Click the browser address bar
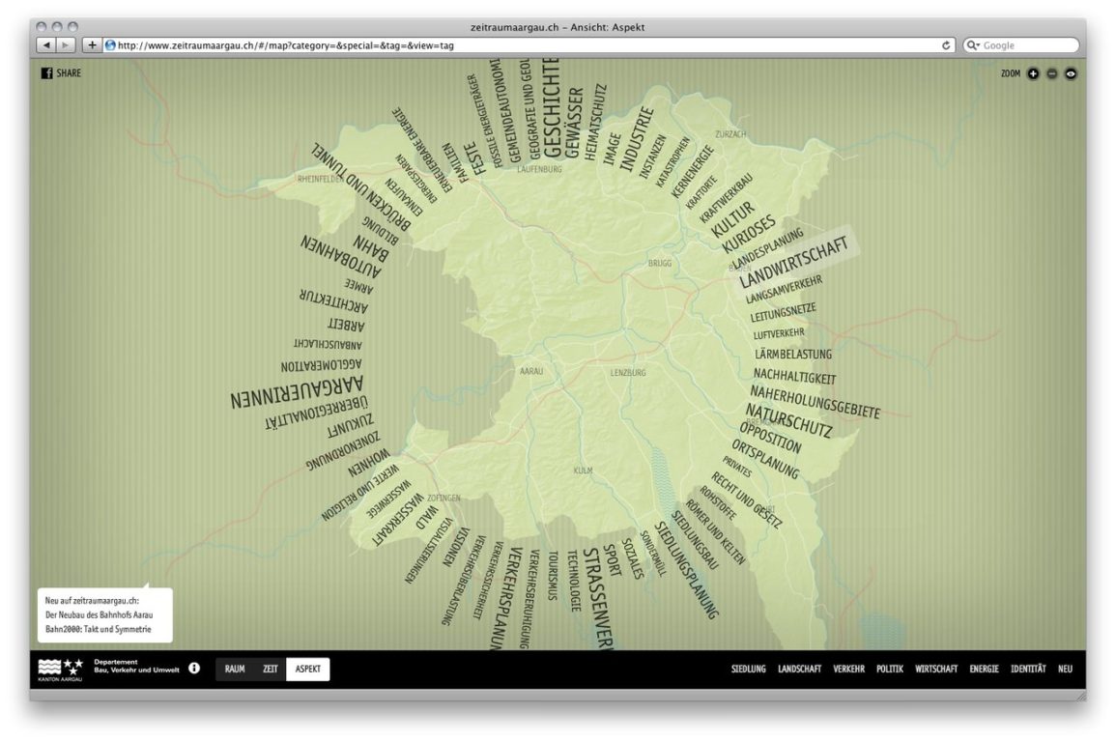This screenshot has width=1116, height=742. (x=529, y=45)
